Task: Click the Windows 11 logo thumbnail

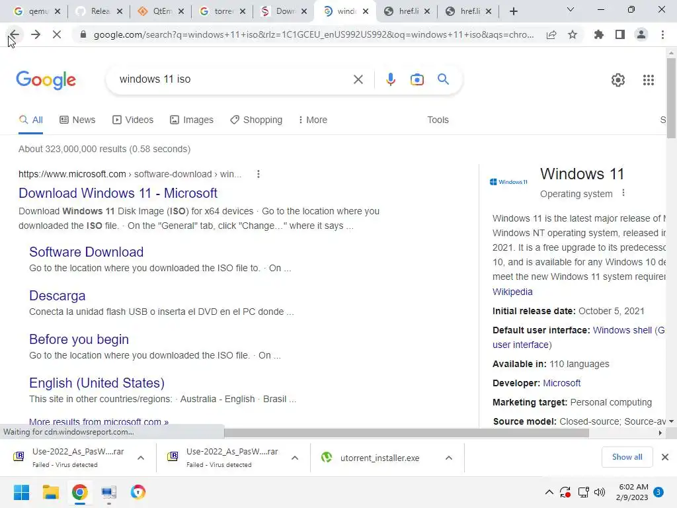Action: point(508,182)
